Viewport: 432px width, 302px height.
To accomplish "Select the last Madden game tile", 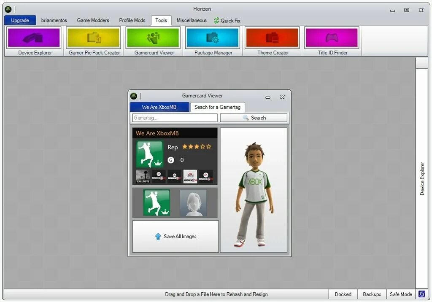I will pos(206,177).
